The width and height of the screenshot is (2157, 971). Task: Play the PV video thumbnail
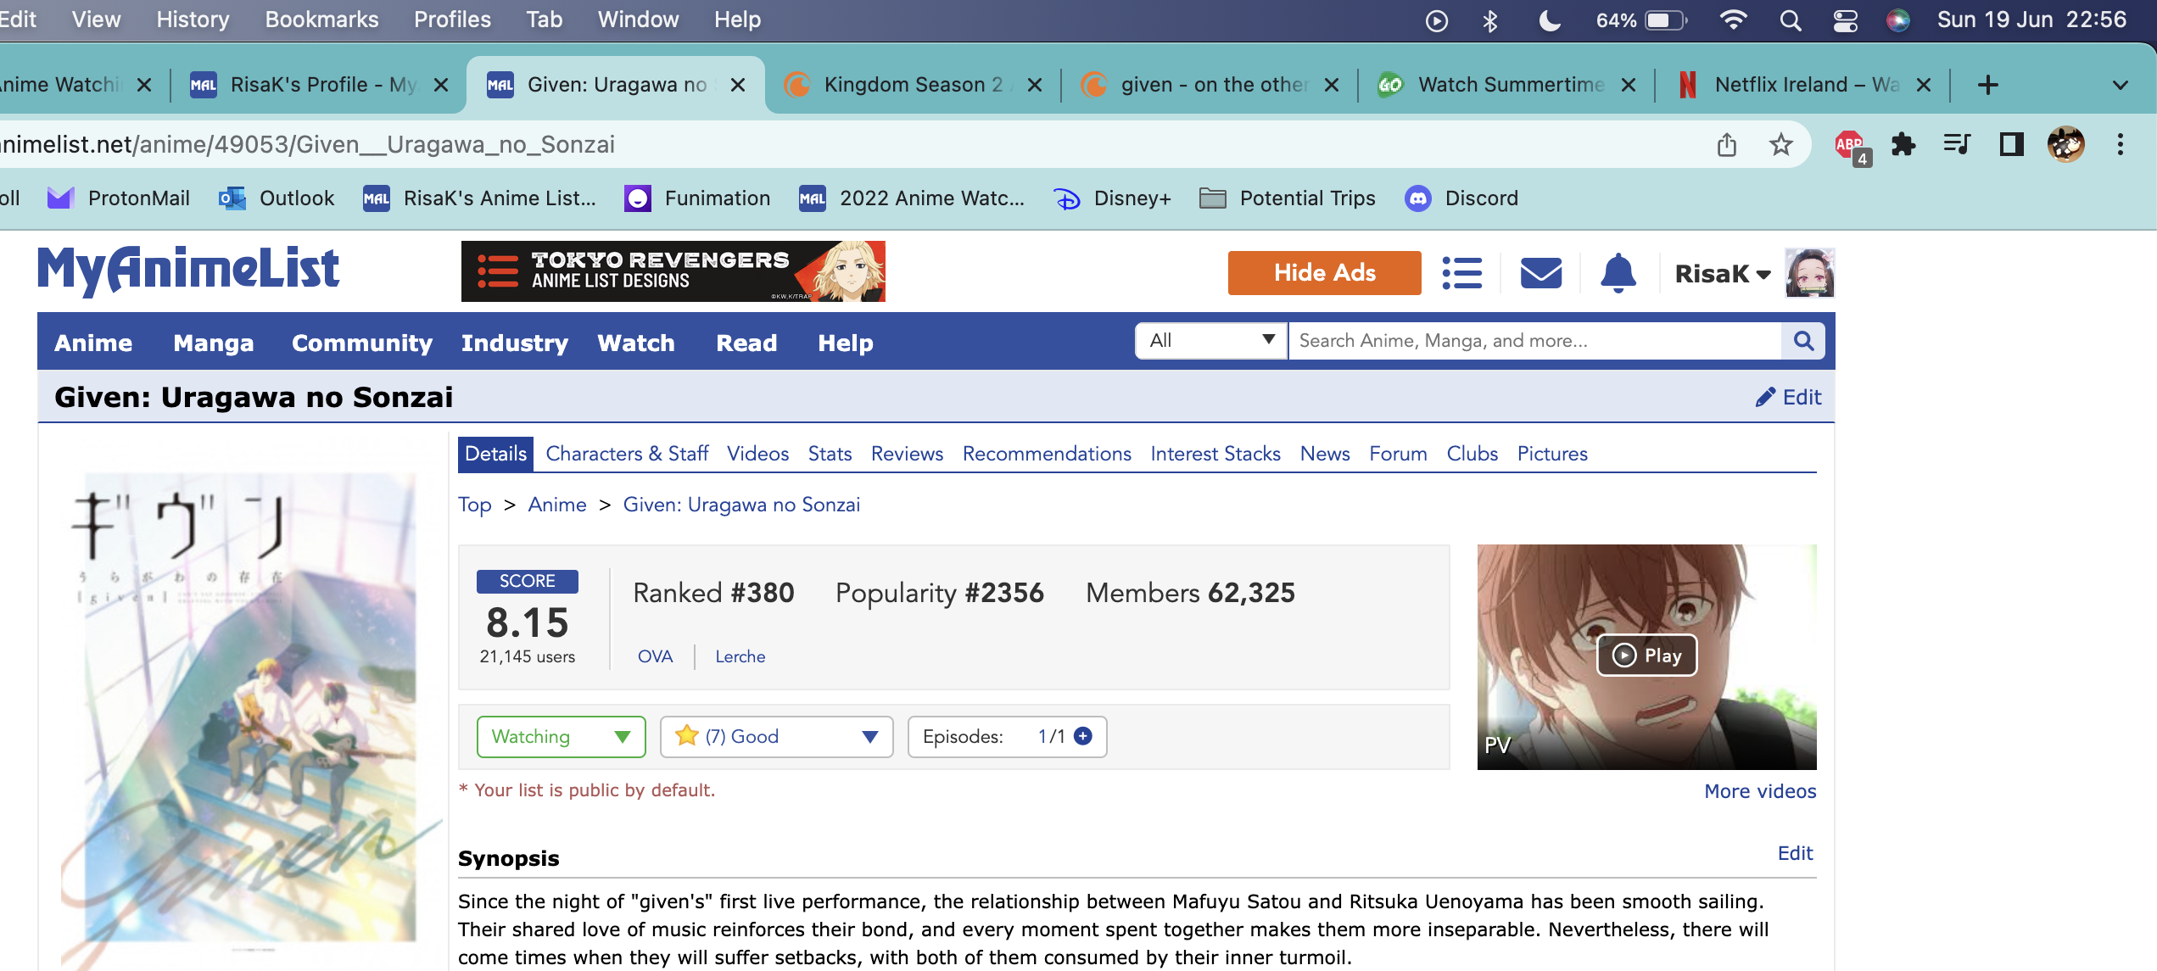(1646, 655)
